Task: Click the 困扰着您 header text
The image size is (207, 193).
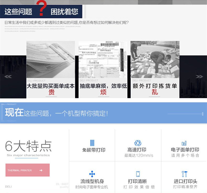Action: point(64,11)
